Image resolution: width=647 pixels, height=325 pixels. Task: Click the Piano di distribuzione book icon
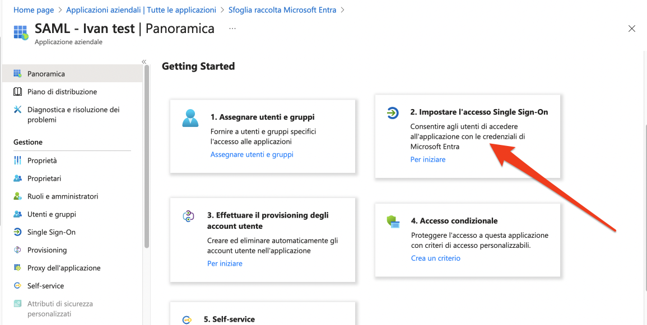point(17,91)
